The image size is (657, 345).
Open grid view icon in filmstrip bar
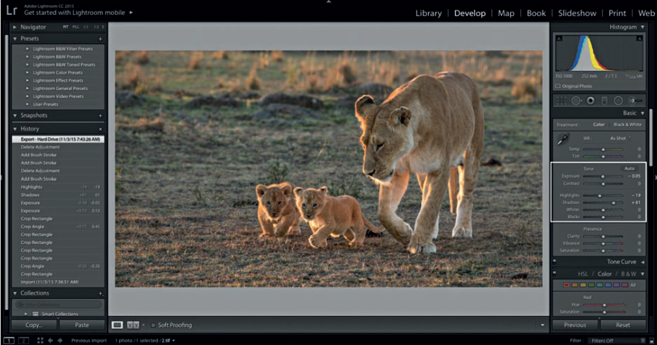(40, 340)
